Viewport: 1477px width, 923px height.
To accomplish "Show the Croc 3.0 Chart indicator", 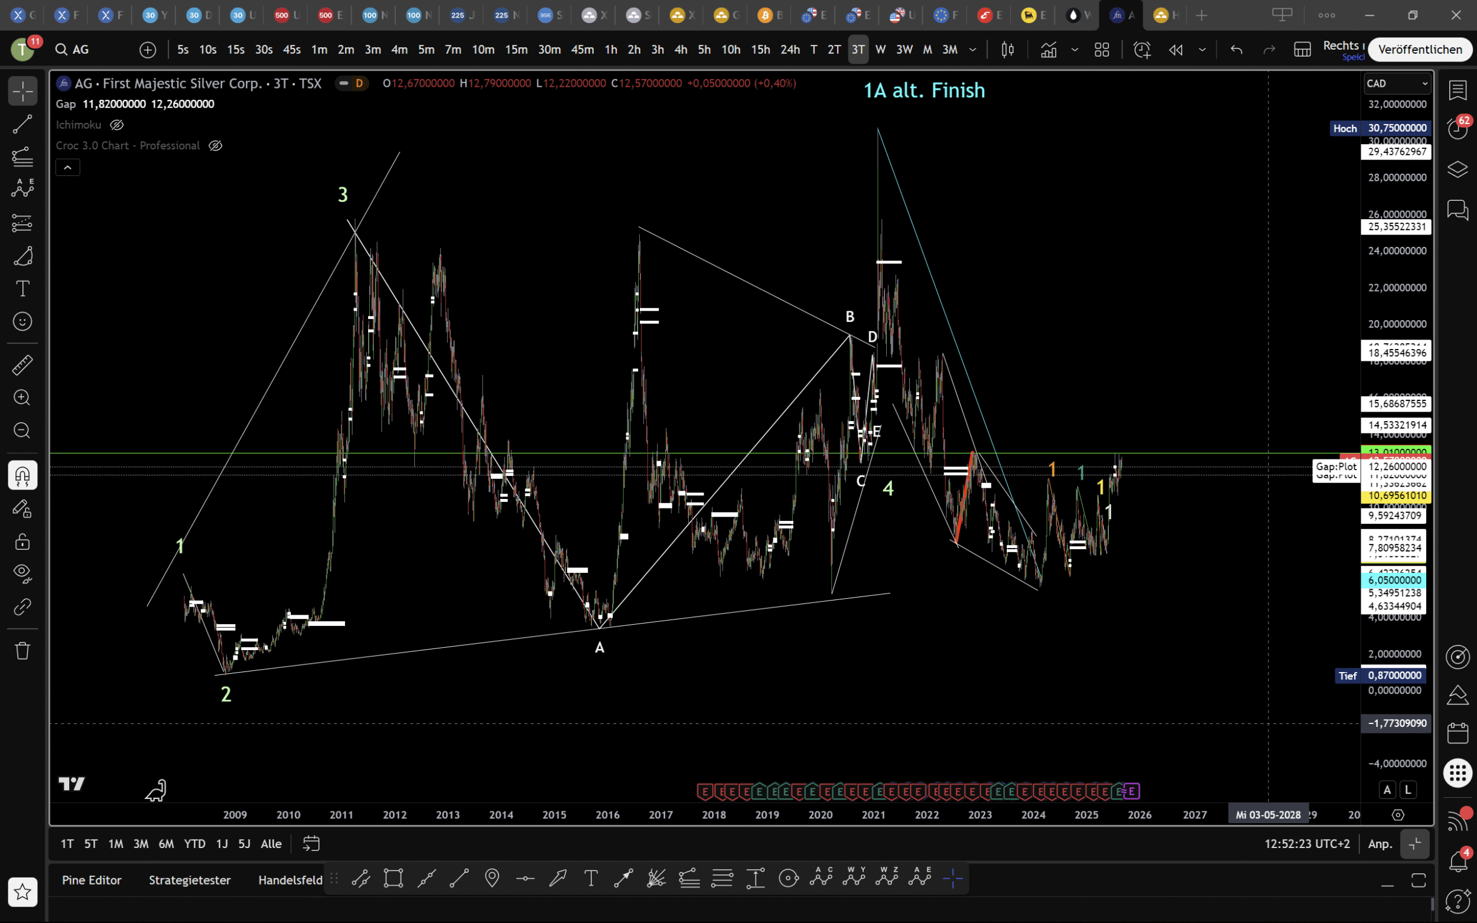I will coord(215,146).
